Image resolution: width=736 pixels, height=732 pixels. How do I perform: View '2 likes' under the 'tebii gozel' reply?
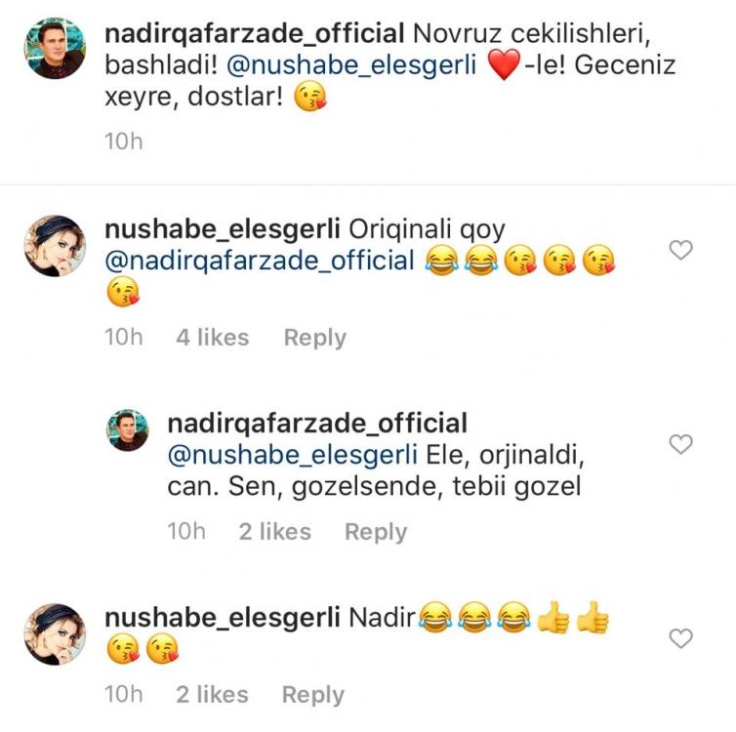pyautogui.click(x=274, y=532)
